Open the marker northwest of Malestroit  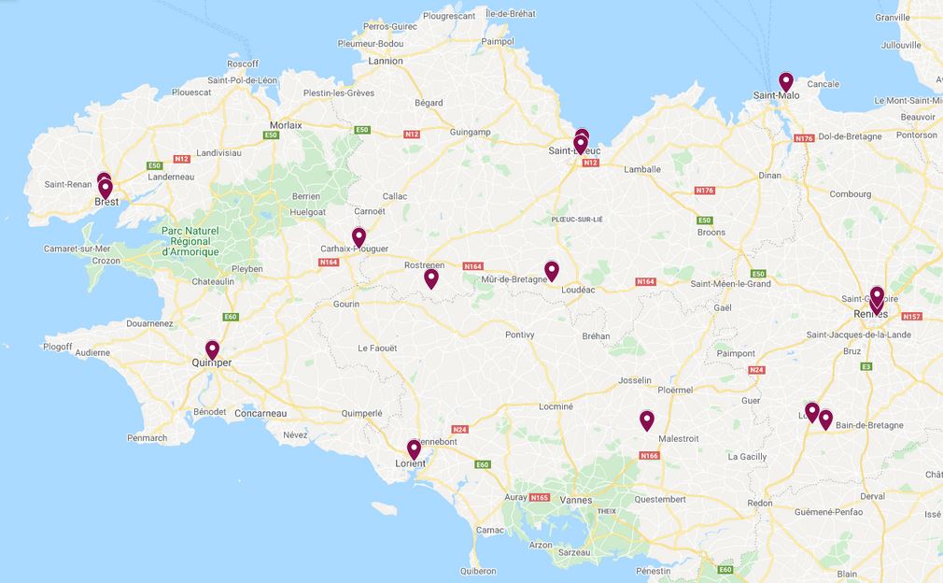(x=646, y=419)
